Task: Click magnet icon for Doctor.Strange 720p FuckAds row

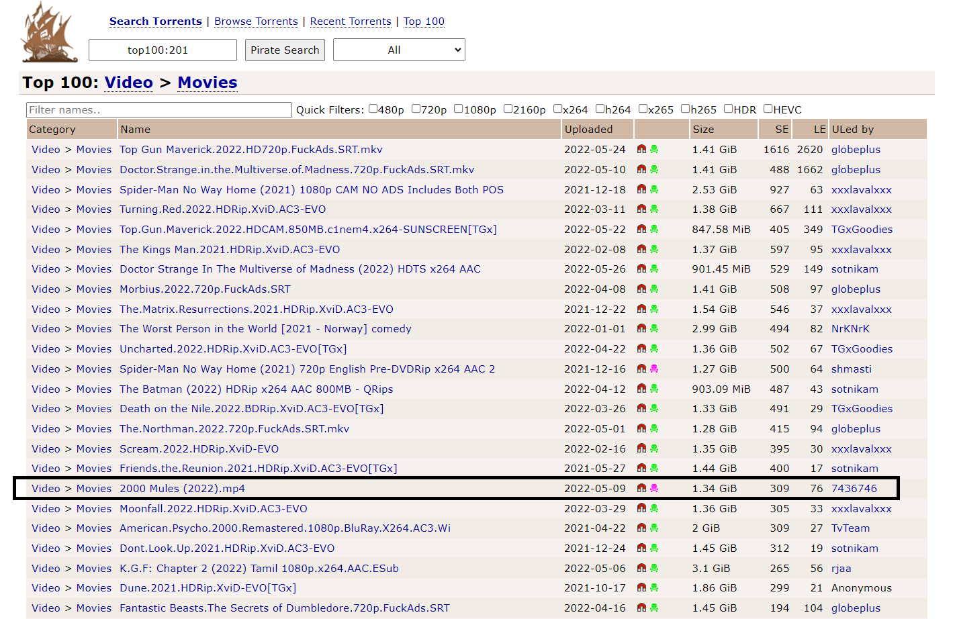Action: point(641,170)
